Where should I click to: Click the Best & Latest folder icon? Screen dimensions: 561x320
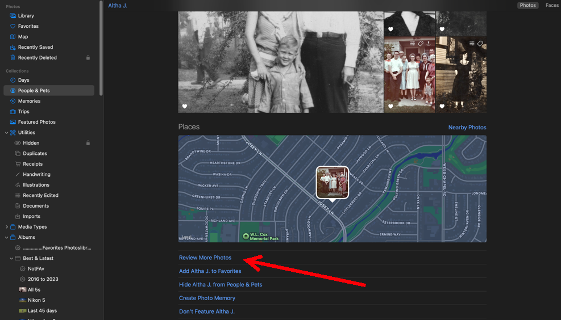[18, 258]
